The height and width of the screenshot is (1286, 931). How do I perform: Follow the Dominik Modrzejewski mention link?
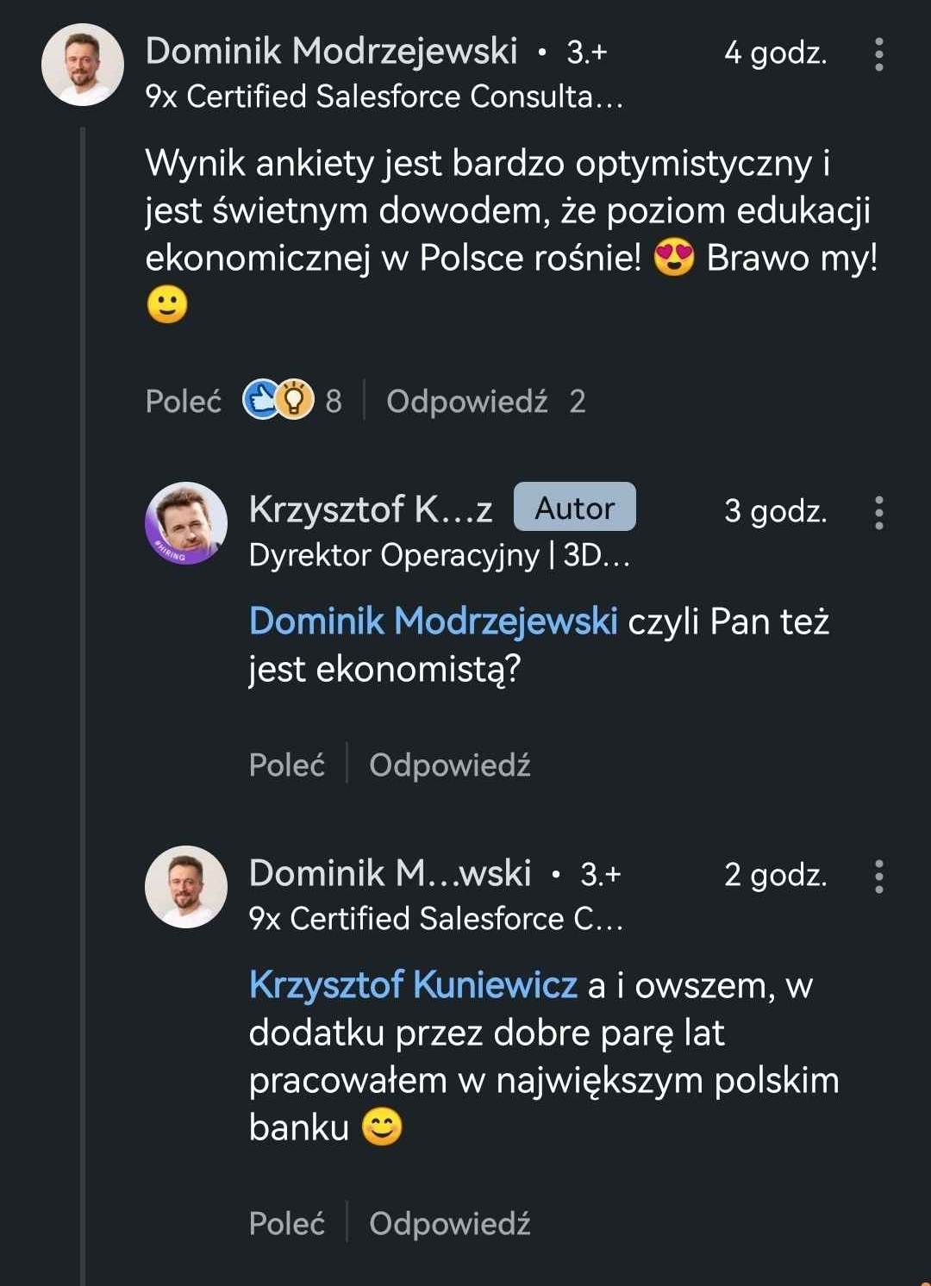click(x=433, y=621)
